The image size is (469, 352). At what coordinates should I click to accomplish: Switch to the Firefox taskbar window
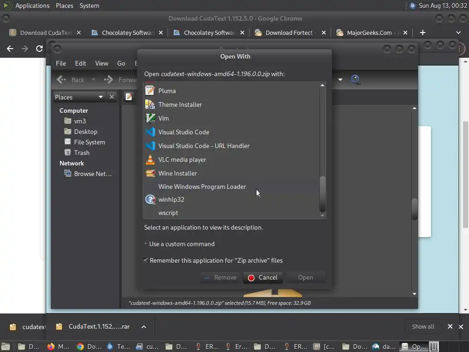[x=59, y=346]
